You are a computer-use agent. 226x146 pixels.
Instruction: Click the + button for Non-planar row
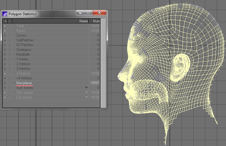coord(5,83)
